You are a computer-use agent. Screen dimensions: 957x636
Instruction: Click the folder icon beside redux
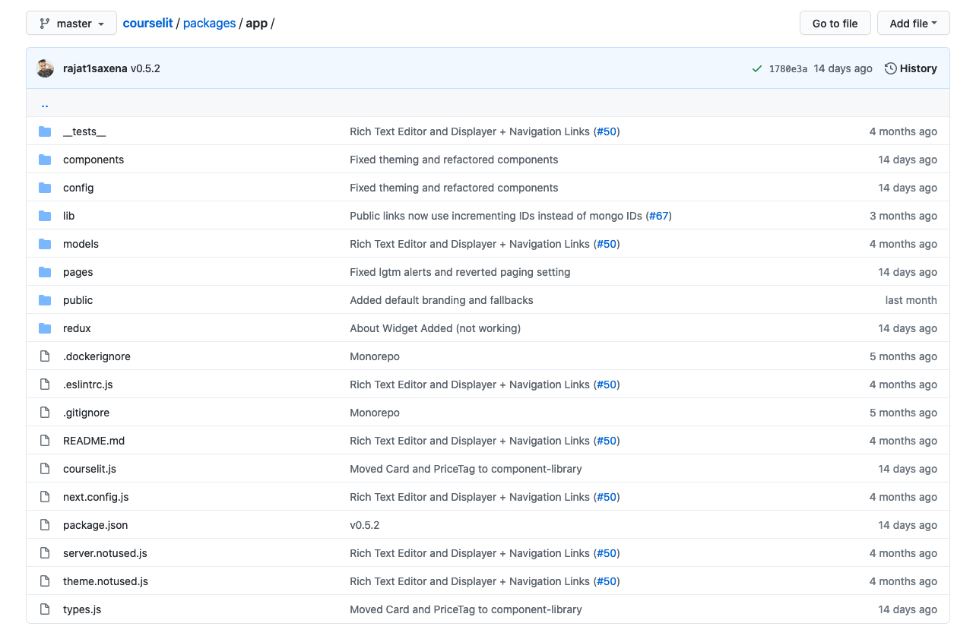(x=45, y=328)
